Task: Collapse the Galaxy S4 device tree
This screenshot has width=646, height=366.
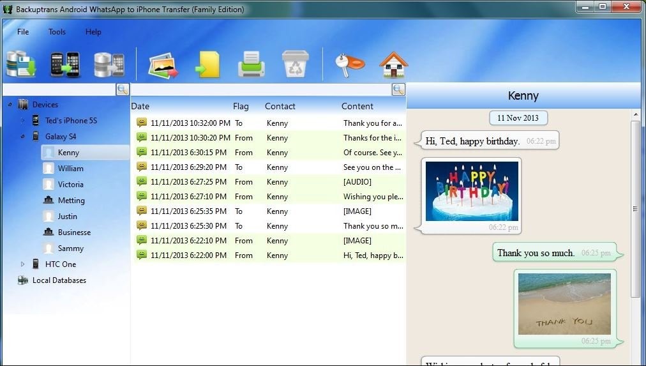Action: [22, 137]
